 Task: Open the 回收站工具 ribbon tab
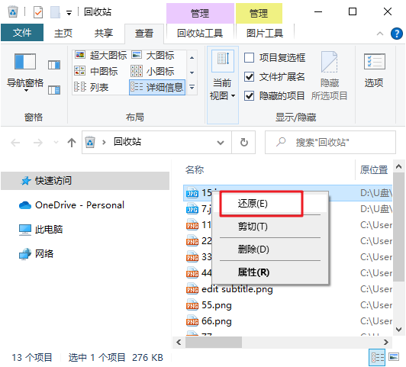click(x=200, y=33)
